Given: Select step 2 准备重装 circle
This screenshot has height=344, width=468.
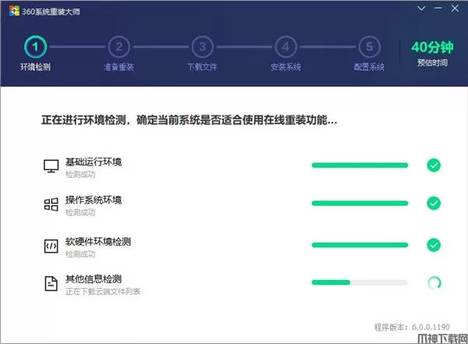Looking at the screenshot, I should pyautogui.click(x=119, y=47).
